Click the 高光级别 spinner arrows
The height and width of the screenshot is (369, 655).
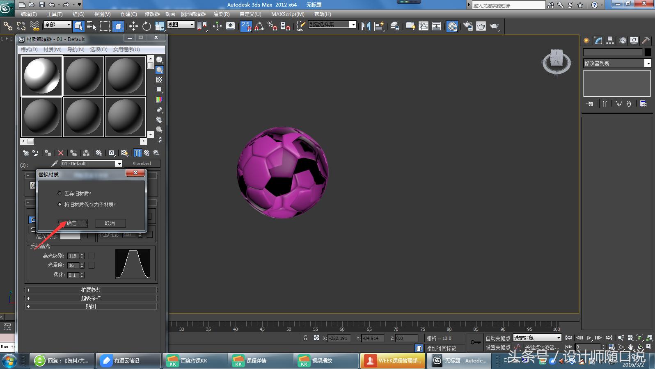82,256
